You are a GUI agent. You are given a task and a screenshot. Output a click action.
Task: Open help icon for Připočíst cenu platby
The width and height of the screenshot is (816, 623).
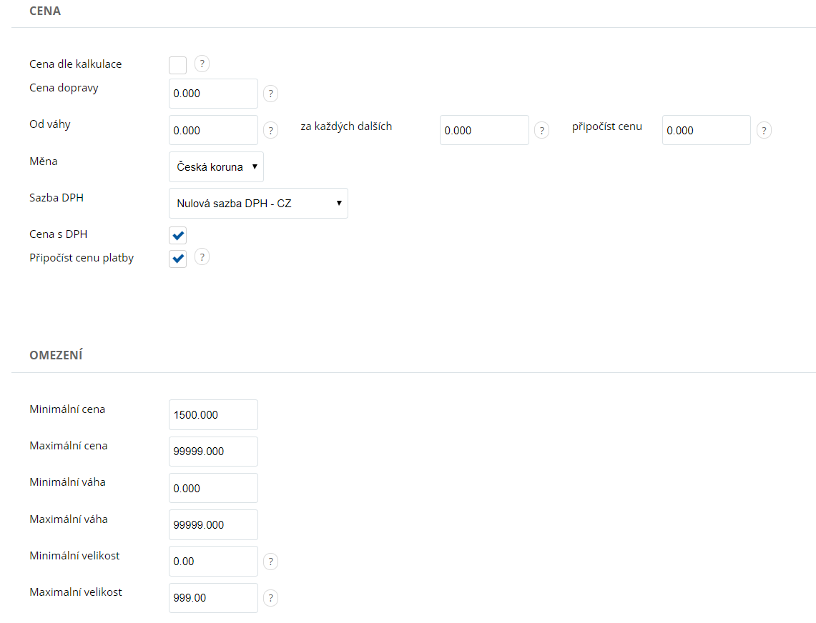202,257
